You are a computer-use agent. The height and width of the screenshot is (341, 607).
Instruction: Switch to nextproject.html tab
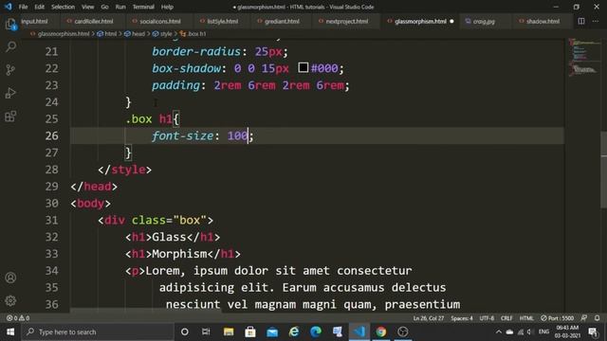pyautogui.click(x=347, y=21)
